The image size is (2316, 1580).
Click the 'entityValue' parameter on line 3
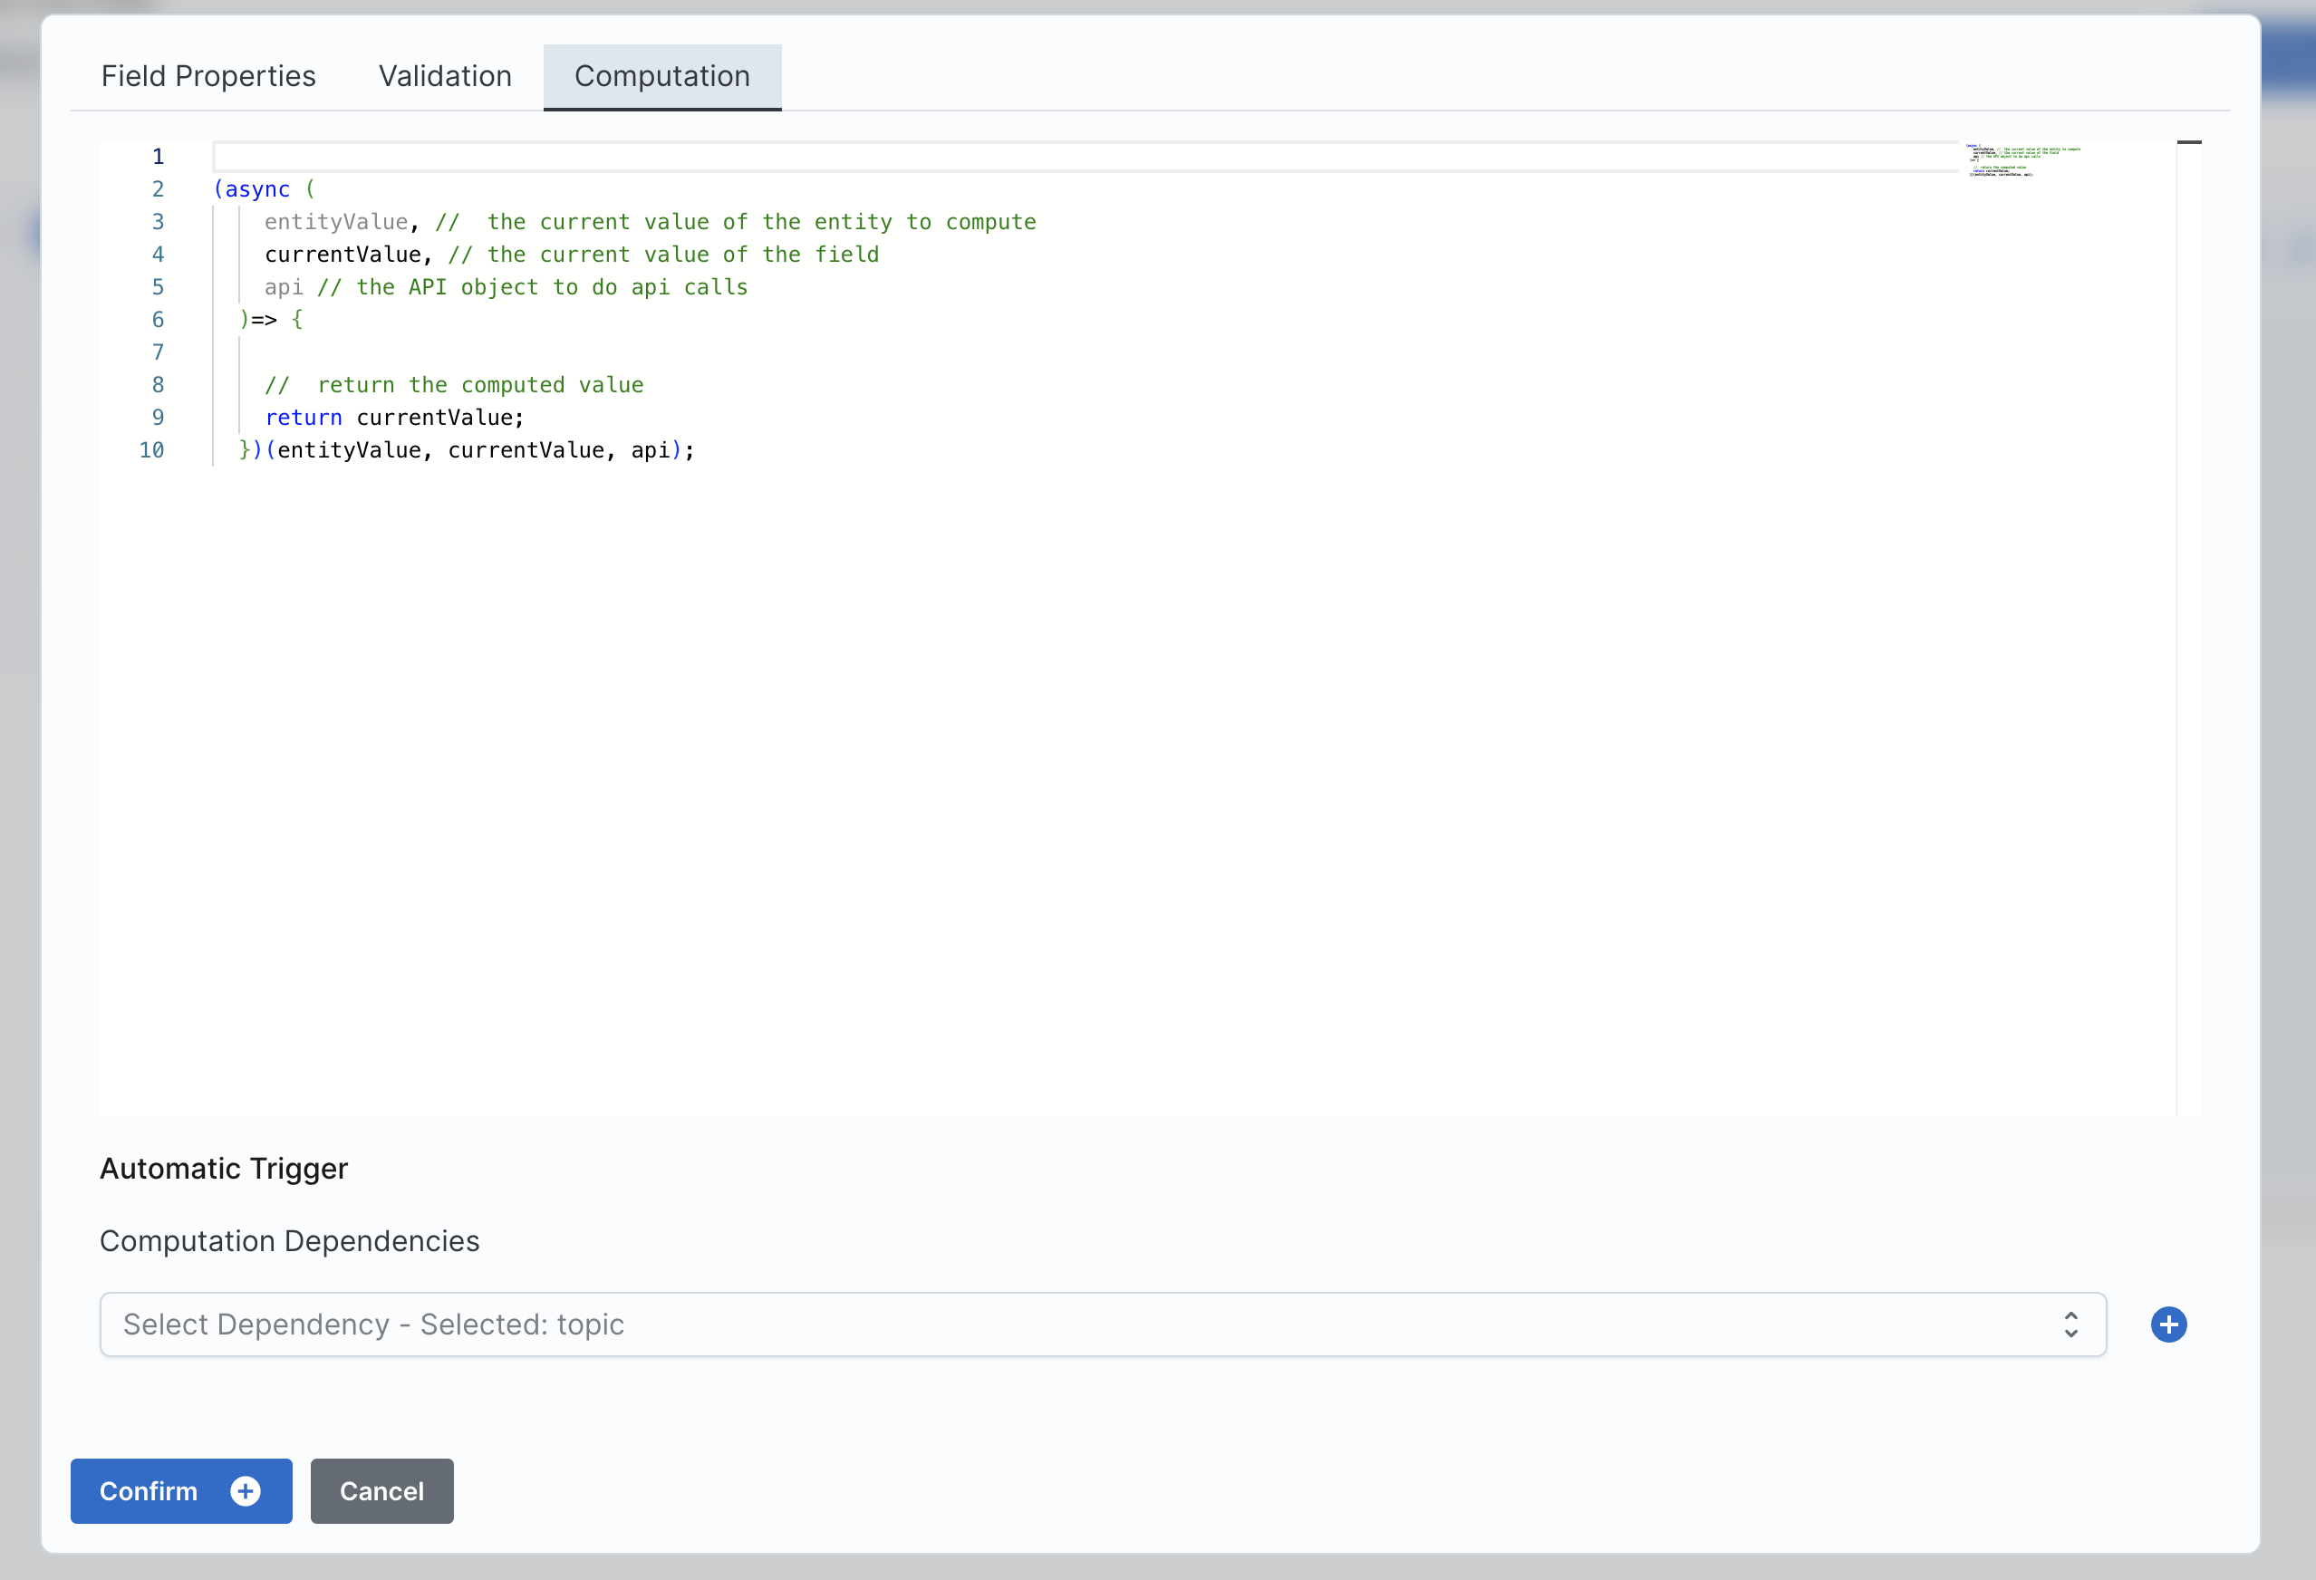[x=336, y=222]
